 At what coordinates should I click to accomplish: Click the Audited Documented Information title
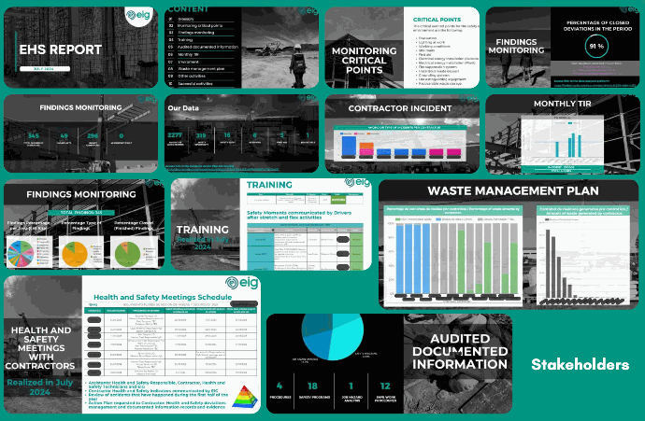(x=456, y=351)
